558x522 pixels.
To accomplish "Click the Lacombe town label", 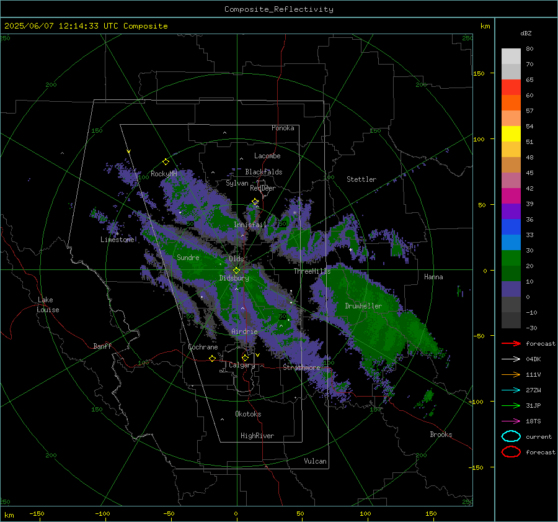I will pyautogui.click(x=267, y=156).
